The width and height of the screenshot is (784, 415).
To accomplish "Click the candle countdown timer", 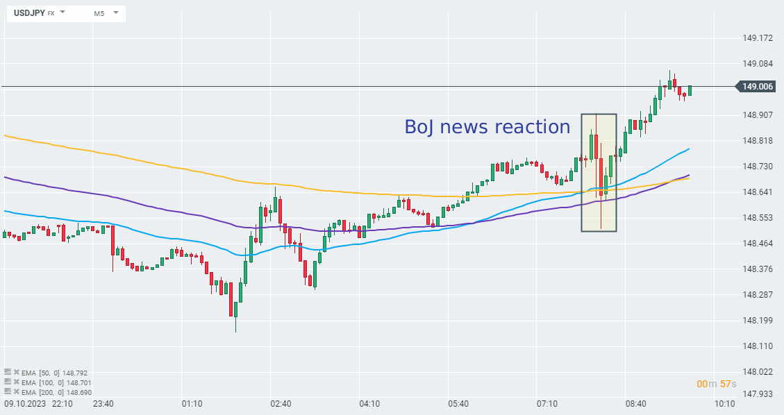I will coord(717,384).
